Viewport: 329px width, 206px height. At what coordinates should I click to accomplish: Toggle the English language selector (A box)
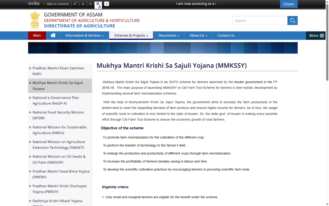106,4
